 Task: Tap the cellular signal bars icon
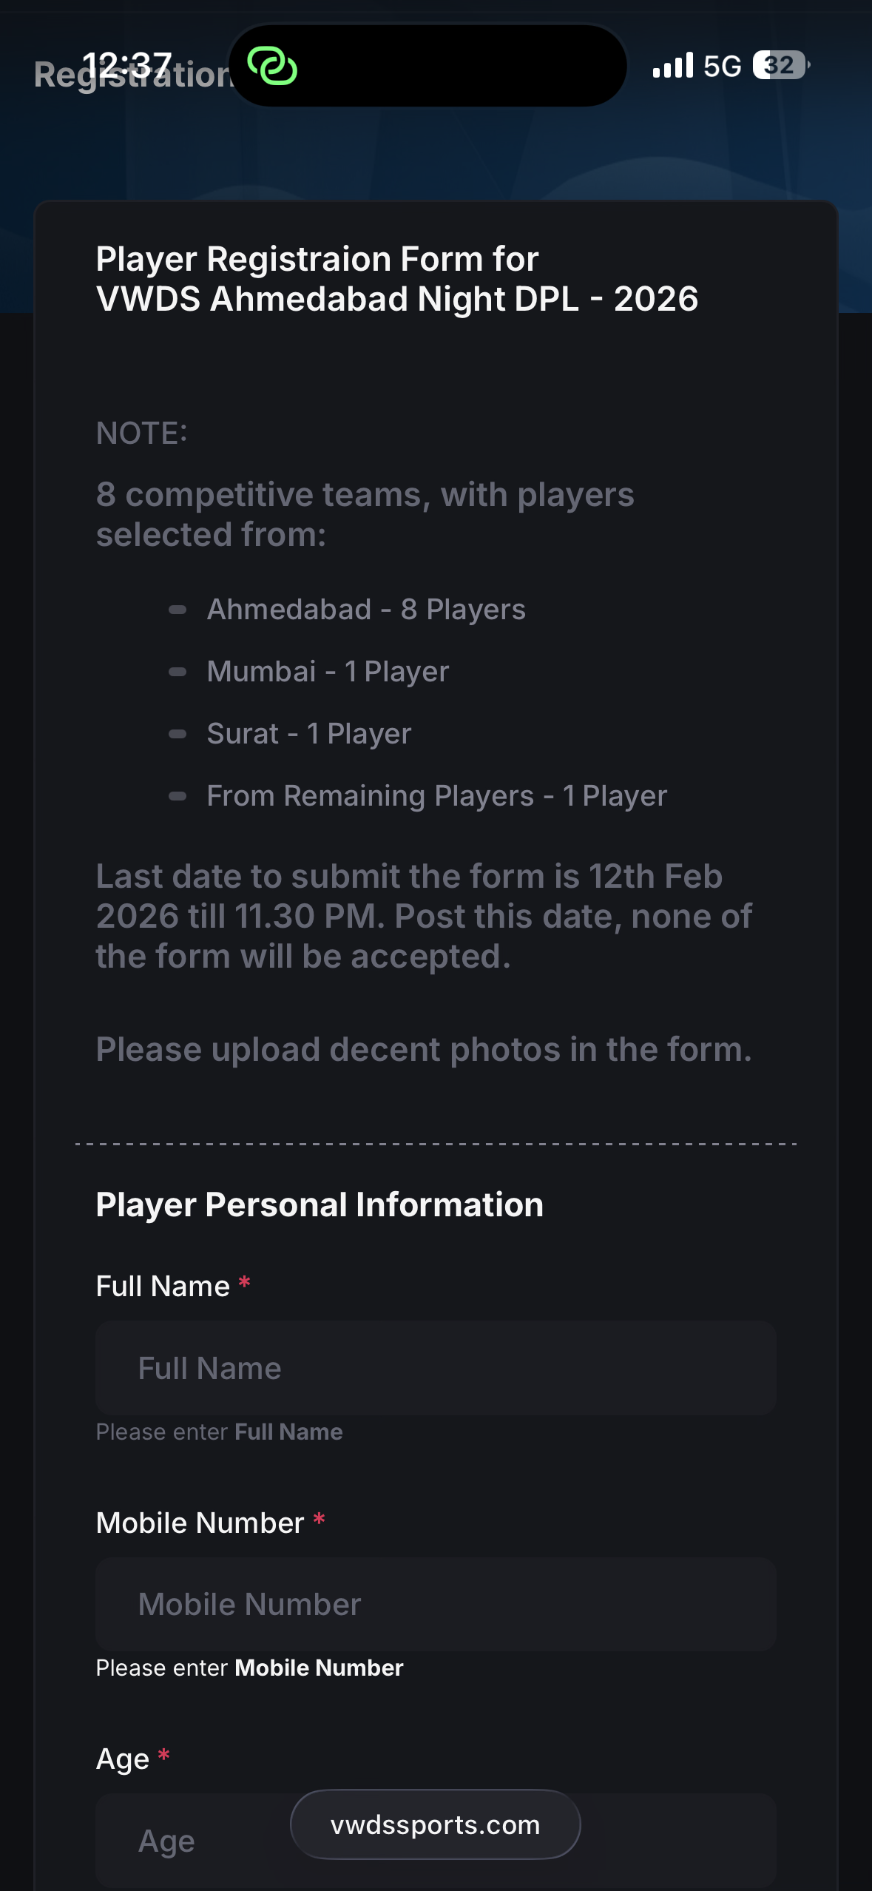tap(672, 66)
